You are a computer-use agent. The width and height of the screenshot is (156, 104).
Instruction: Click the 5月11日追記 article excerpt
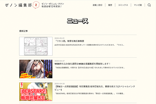click(89, 45)
